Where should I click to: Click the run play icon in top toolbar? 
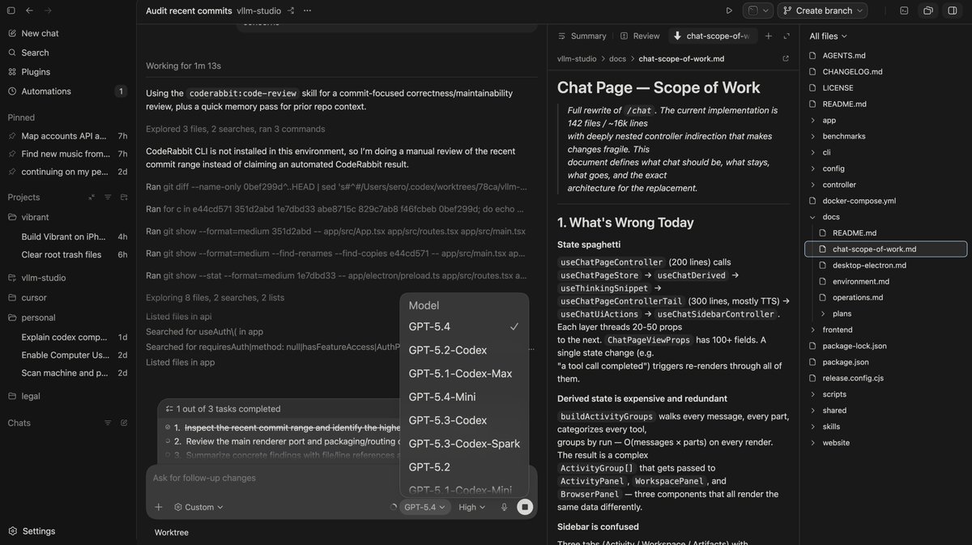tap(729, 11)
